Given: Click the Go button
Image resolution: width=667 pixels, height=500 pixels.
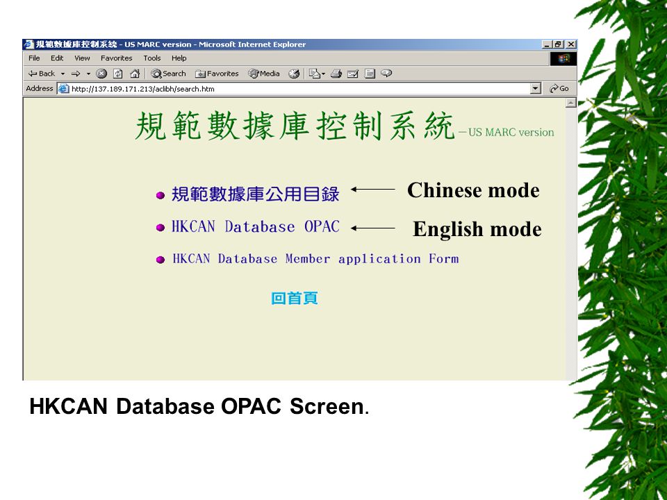Looking at the screenshot, I should [x=559, y=88].
